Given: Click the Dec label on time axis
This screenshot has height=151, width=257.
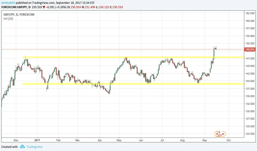Looking at the screenshot, I should [16, 140].
